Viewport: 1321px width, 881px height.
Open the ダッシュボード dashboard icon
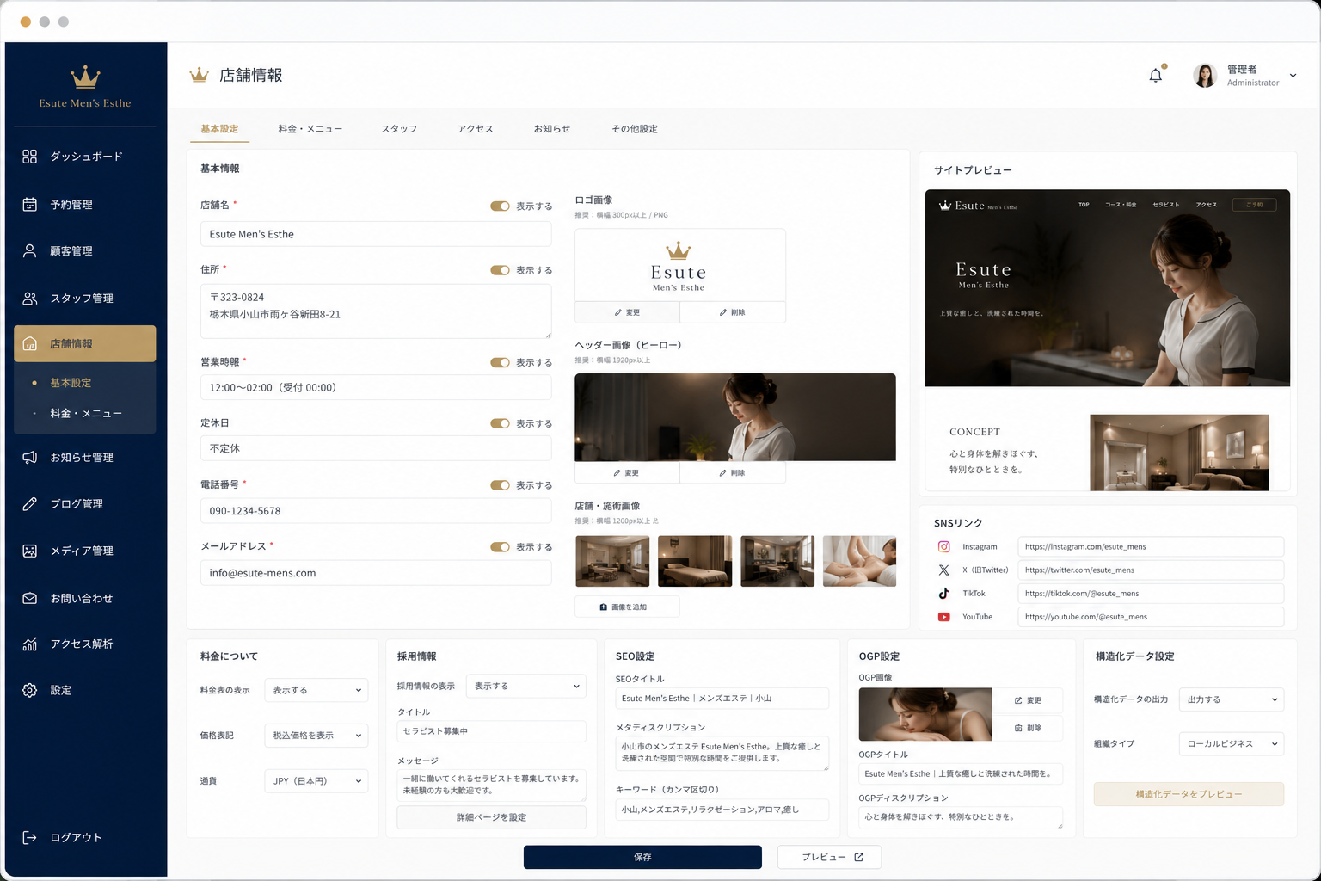pos(29,157)
